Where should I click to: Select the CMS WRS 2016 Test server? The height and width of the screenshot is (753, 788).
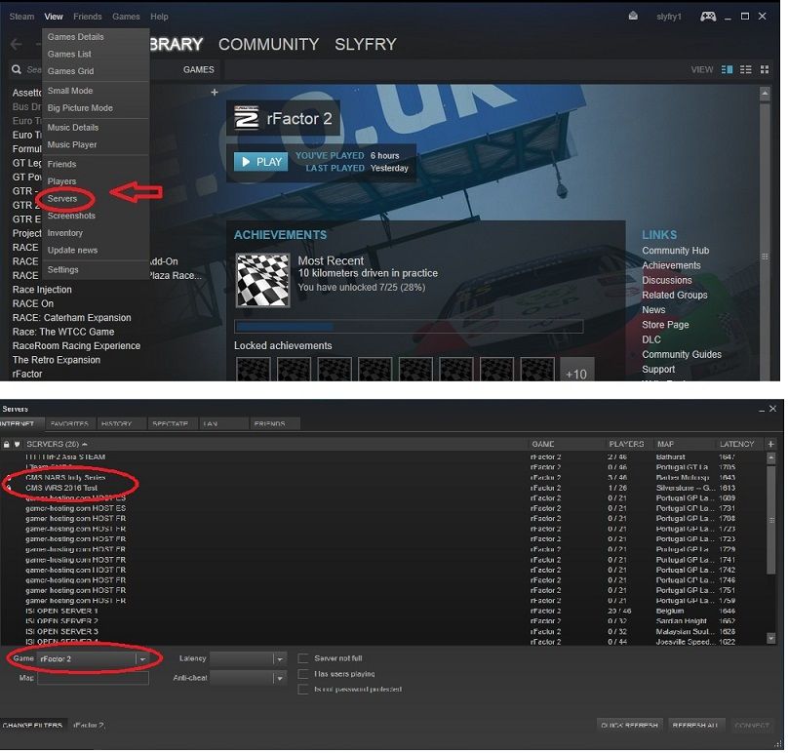point(387,488)
